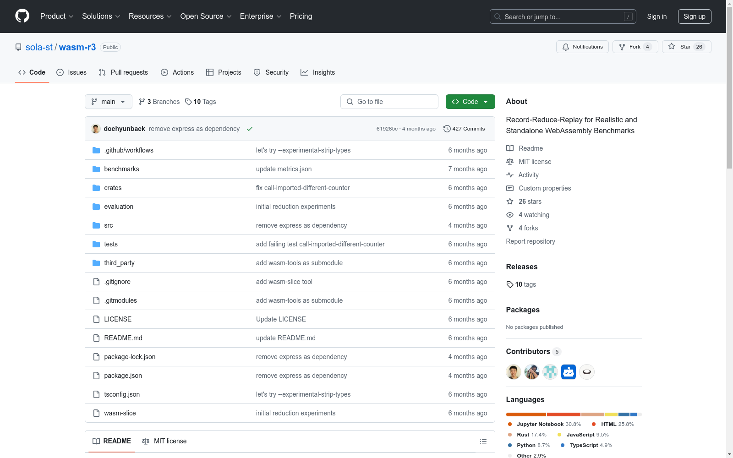Screen dimensions: 733x458
Task: Click the Sign up button
Action: click(695, 16)
